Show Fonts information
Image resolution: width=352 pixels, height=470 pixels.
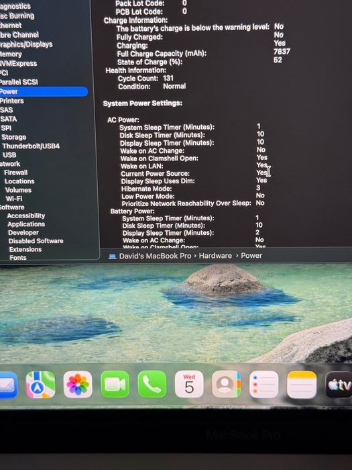click(18, 257)
